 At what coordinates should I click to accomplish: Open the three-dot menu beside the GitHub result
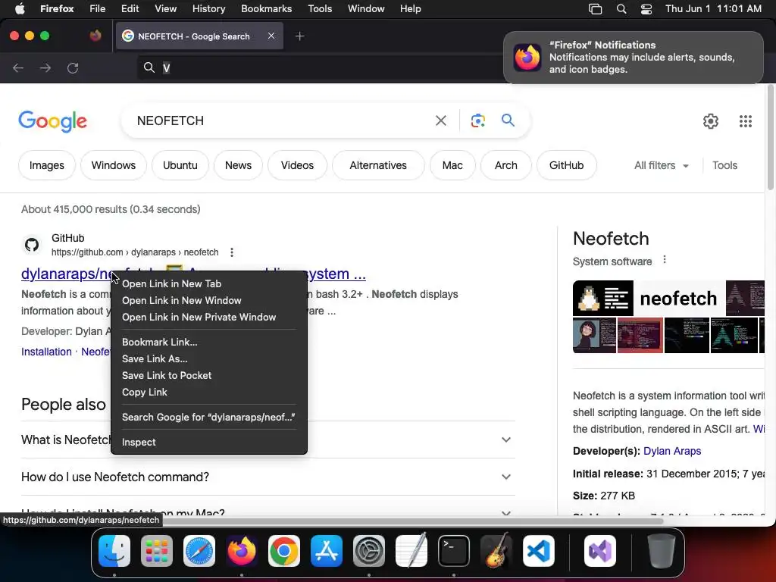(232, 252)
